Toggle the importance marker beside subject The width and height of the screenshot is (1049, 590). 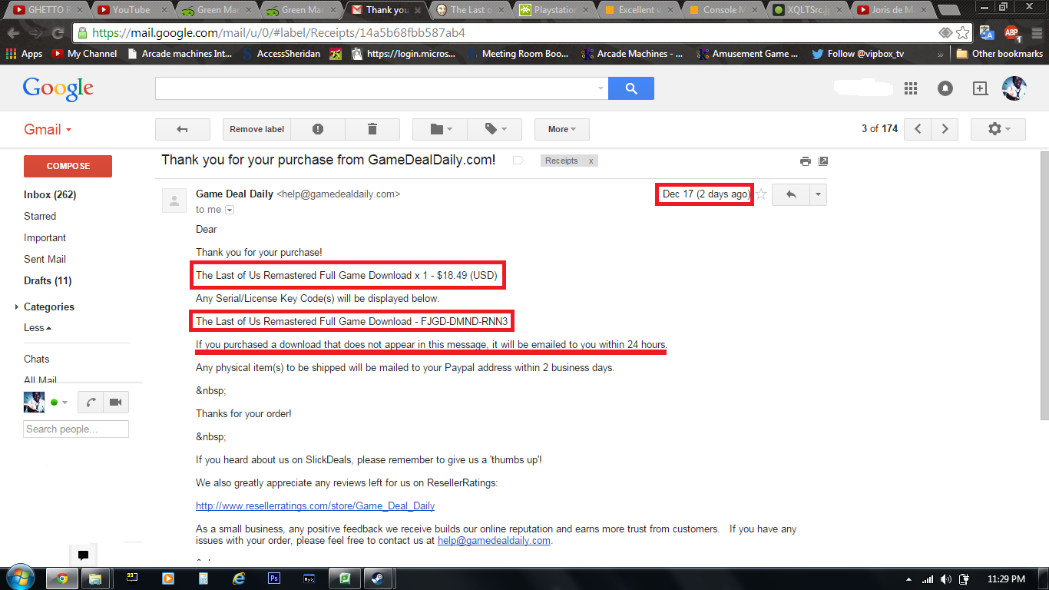coord(518,161)
